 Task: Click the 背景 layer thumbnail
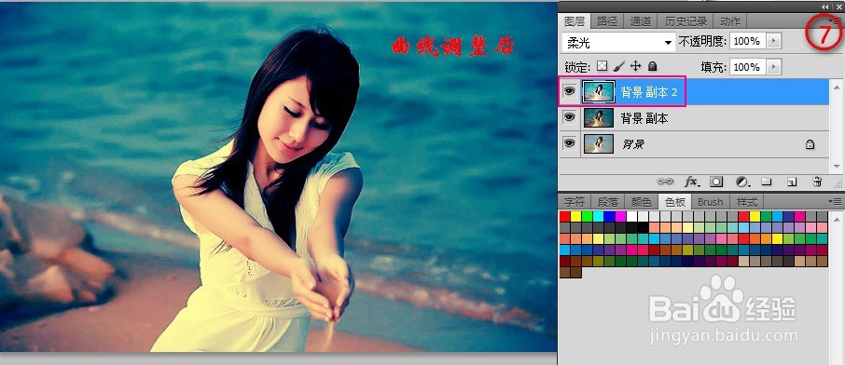coord(599,143)
